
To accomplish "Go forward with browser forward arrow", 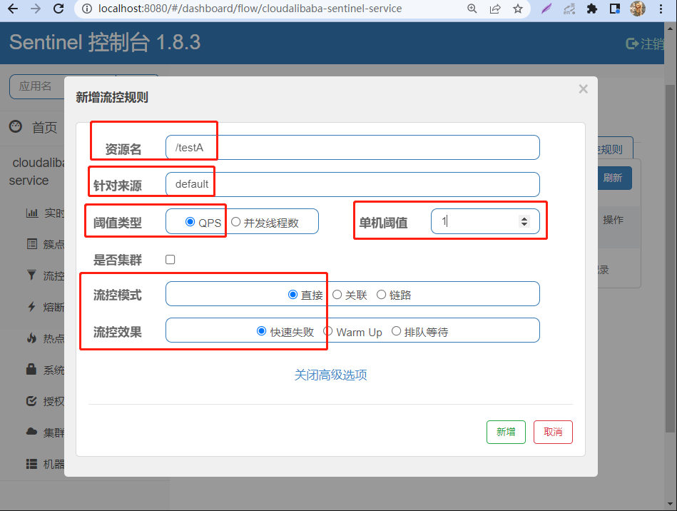I will click(x=36, y=9).
